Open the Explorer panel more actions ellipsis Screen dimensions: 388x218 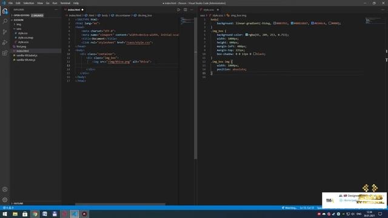56,10
